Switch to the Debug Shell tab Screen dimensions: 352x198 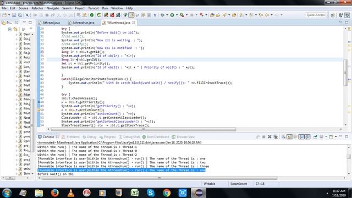coord(129,137)
